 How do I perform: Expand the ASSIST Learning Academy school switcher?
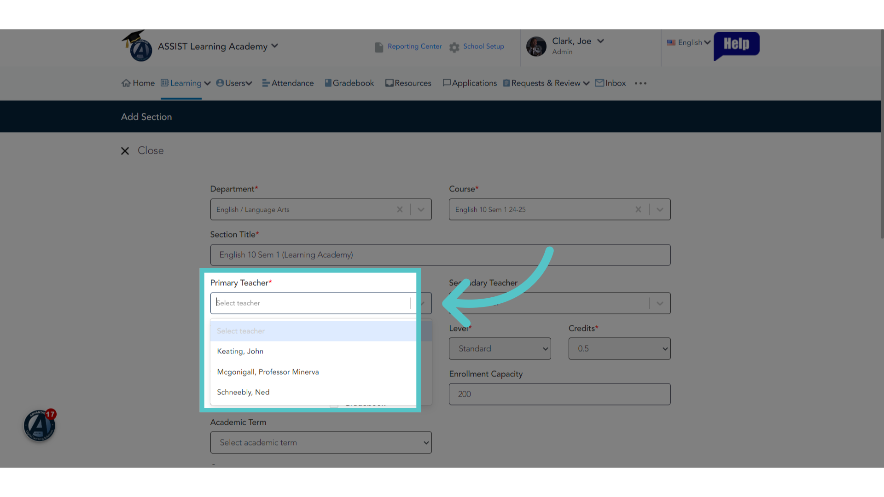[x=274, y=46]
